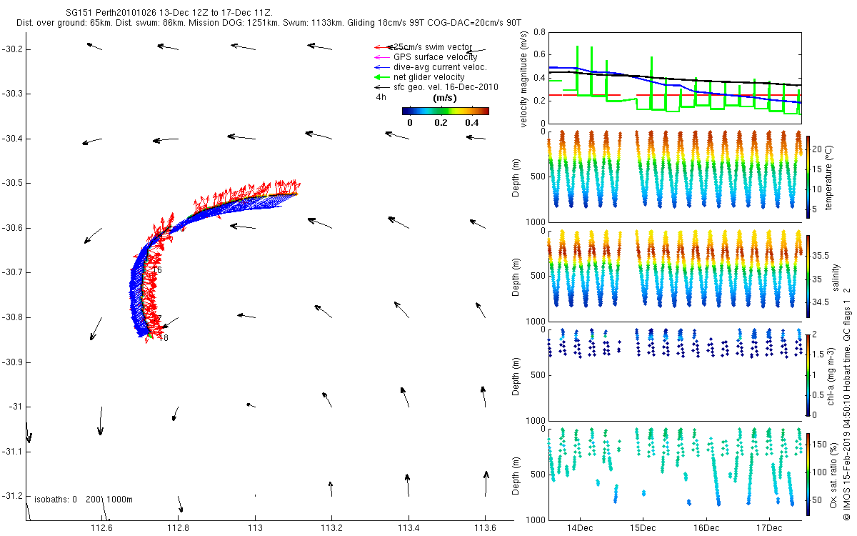Click the black sfc geo. vel. legend arrow
The width and height of the screenshot is (857, 536).
[381, 87]
